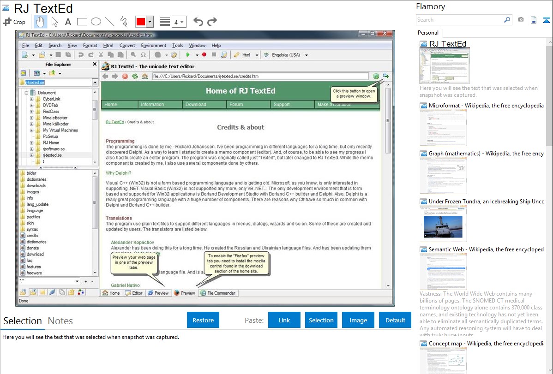553x374 pixels.
Task: Open the line width dropdown showing 4
Action: (179, 22)
